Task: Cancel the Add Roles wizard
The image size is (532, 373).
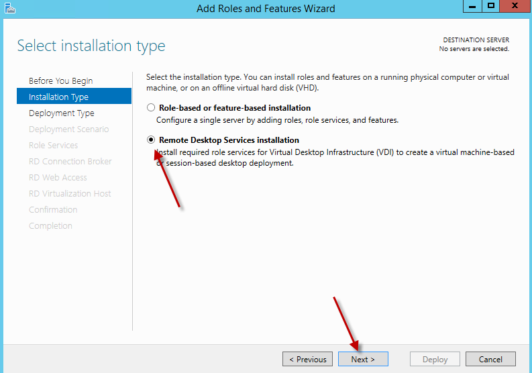Action: click(490, 359)
